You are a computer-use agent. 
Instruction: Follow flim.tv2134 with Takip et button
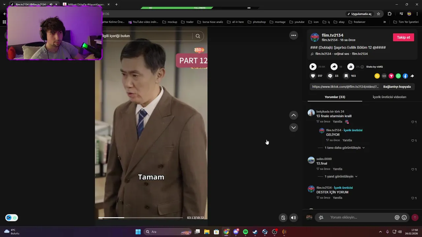pyautogui.click(x=403, y=37)
